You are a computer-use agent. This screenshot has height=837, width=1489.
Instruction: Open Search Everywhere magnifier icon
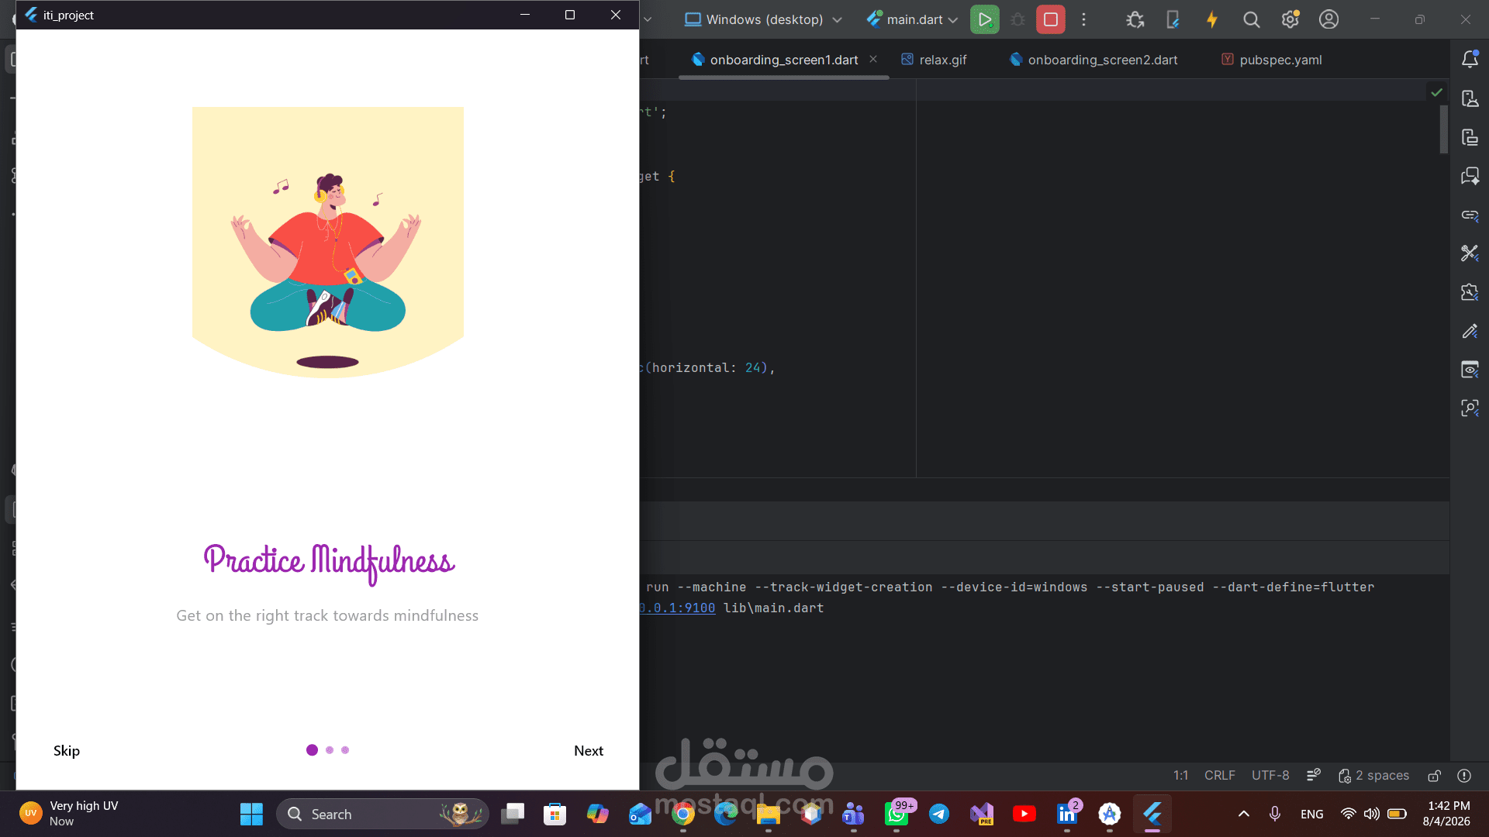(1251, 19)
